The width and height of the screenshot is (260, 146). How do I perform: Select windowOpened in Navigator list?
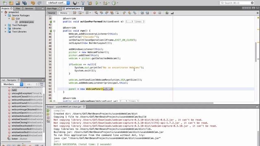25,135
